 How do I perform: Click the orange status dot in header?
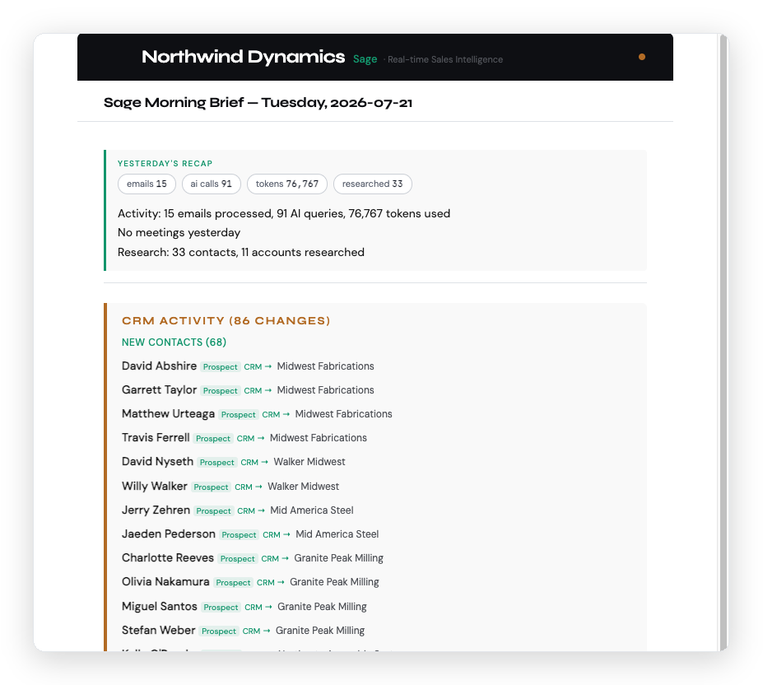642,57
